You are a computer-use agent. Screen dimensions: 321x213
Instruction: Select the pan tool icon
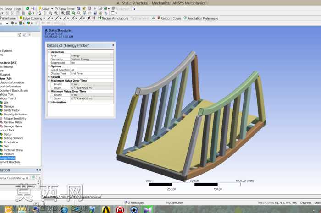(x=45, y=13)
